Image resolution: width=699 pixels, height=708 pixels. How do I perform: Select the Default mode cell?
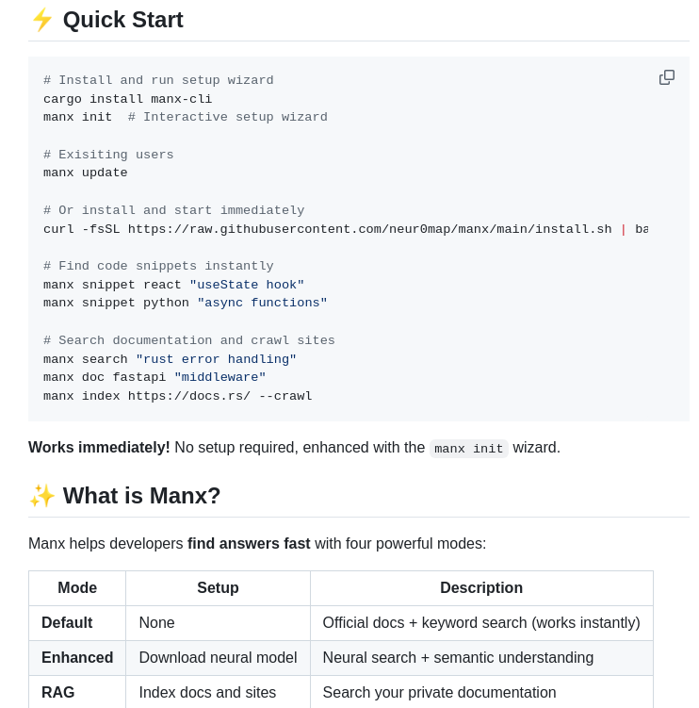pos(67,623)
